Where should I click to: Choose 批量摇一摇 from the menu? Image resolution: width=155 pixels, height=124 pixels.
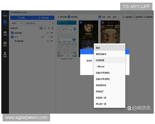point(110,98)
